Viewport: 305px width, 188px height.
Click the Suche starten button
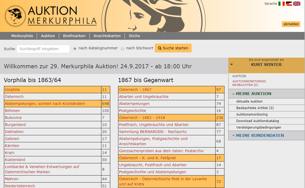(x=173, y=48)
